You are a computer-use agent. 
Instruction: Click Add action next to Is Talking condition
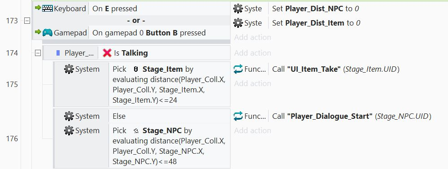tap(252, 53)
